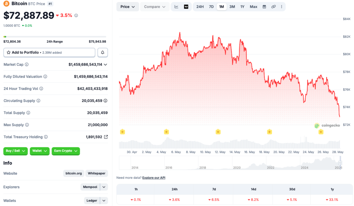This screenshot has height=206, width=354.
Task: Switch to TradingView chart icon
Action: (x=186, y=7)
